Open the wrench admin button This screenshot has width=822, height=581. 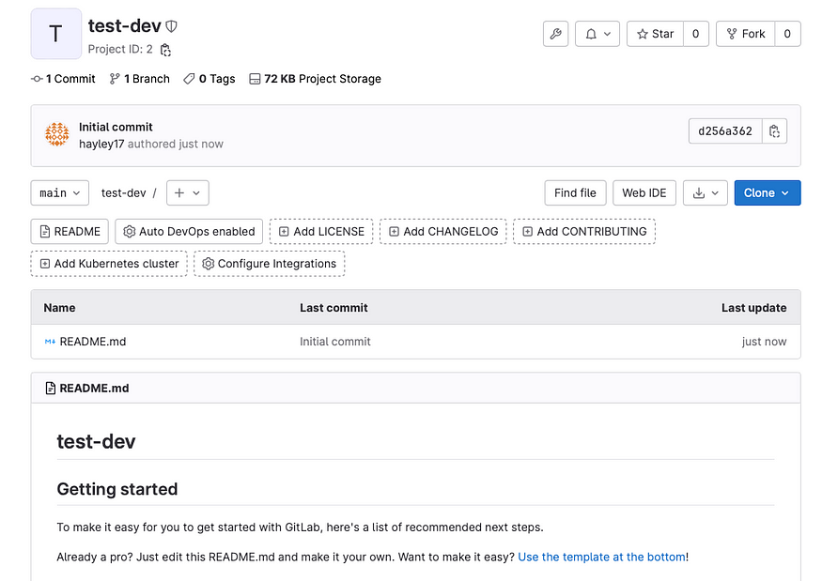pyautogui.click(x=556, y=34)
